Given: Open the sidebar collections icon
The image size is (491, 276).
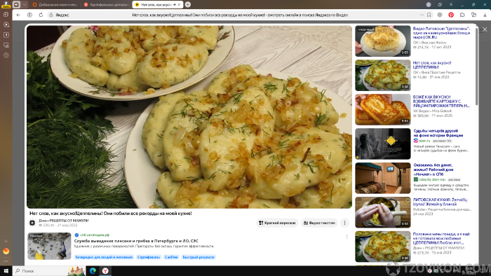Looking at the screenshot, I should 6,35.
